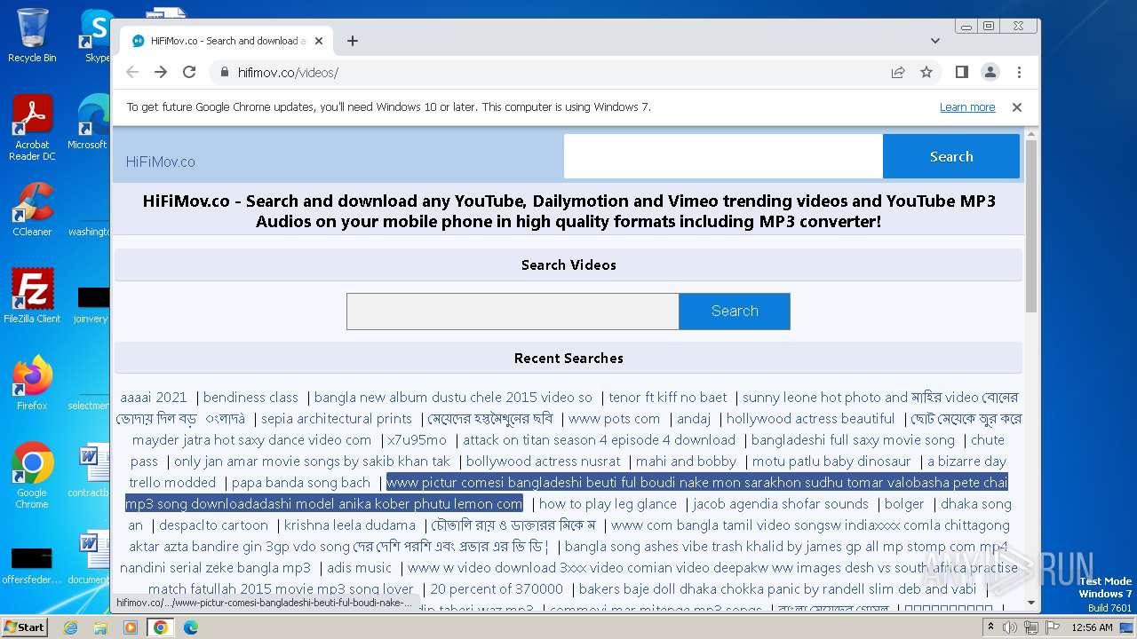Open the Recycle Bin desktop icon
This screenshot has width=1137, height=639.
[x=32, y=35]
